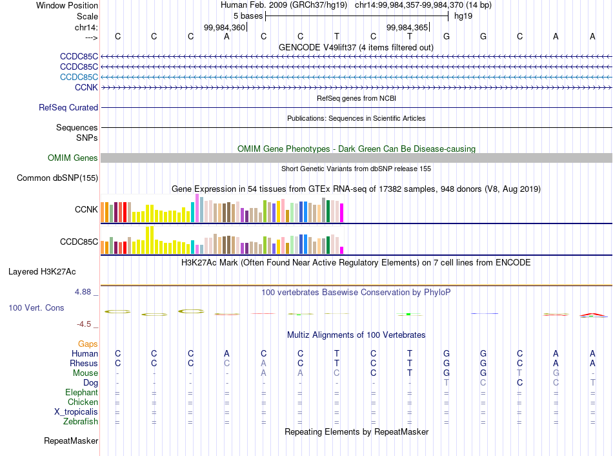This screenshot has width=613, height=456.
Task: Click the olive ring at the left end of the PhyloP track
Action: (117, 311)
